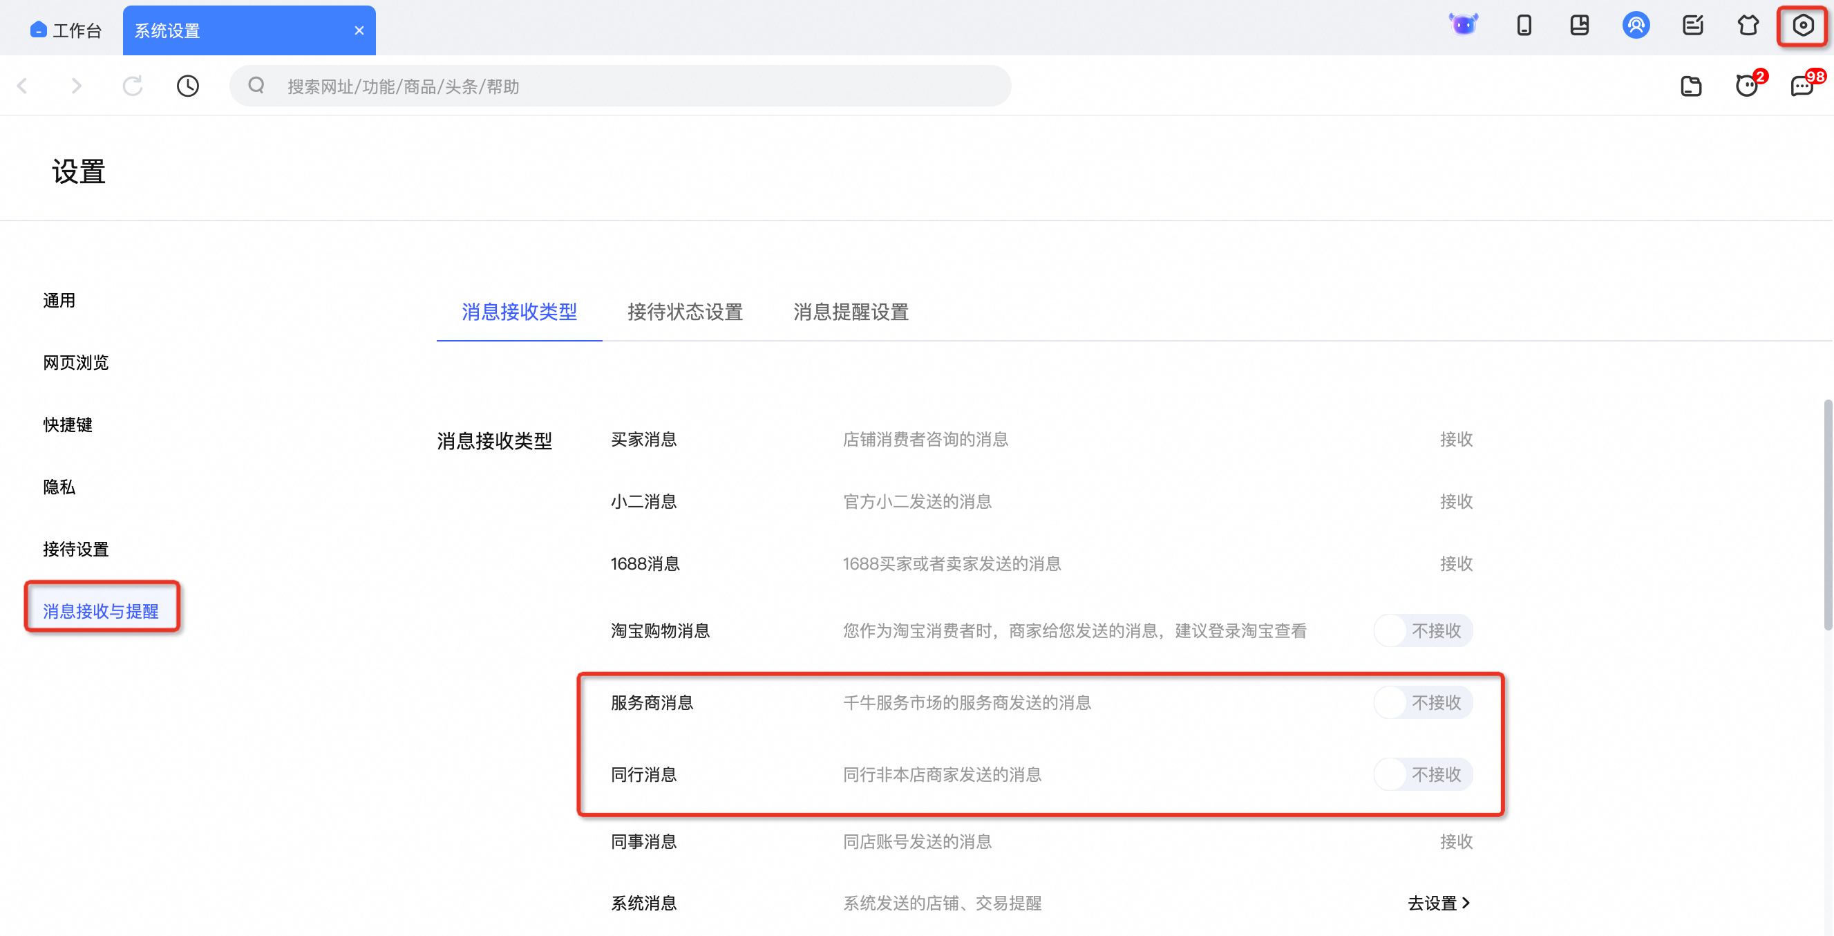Click description 官方小二发送的消息

click(x=917, y=502)
